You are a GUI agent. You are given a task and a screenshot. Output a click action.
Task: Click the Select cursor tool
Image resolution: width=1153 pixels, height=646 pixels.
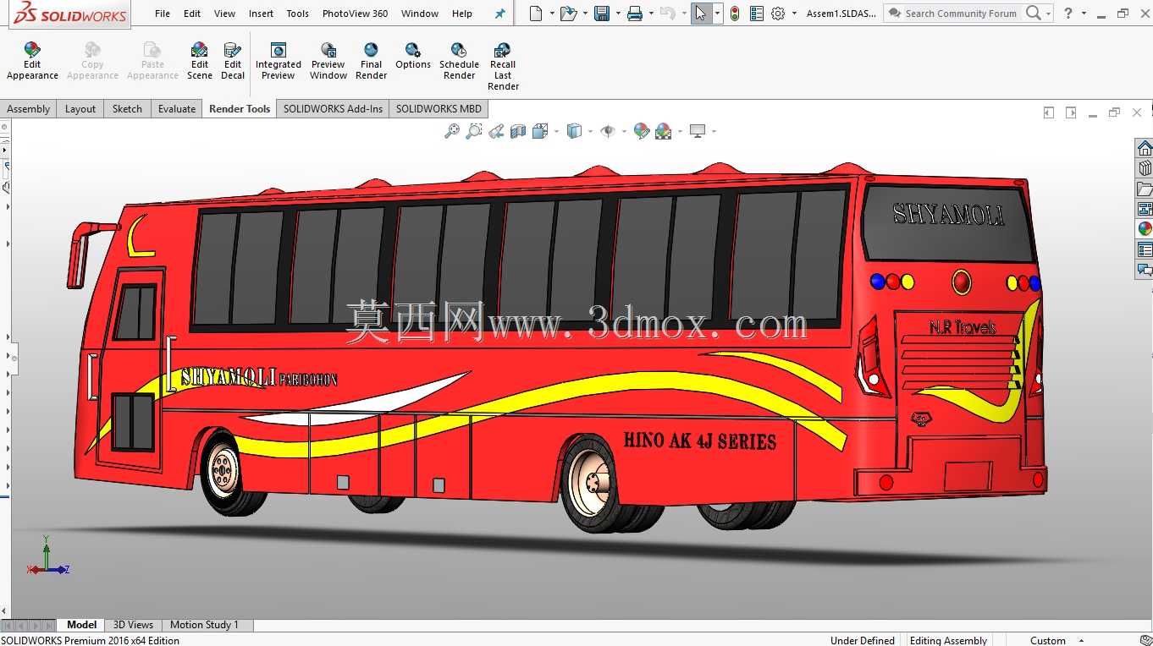[x=701, y=14]
